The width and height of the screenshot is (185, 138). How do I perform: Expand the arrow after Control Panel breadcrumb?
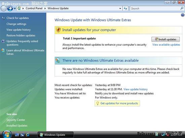(45, 8)
